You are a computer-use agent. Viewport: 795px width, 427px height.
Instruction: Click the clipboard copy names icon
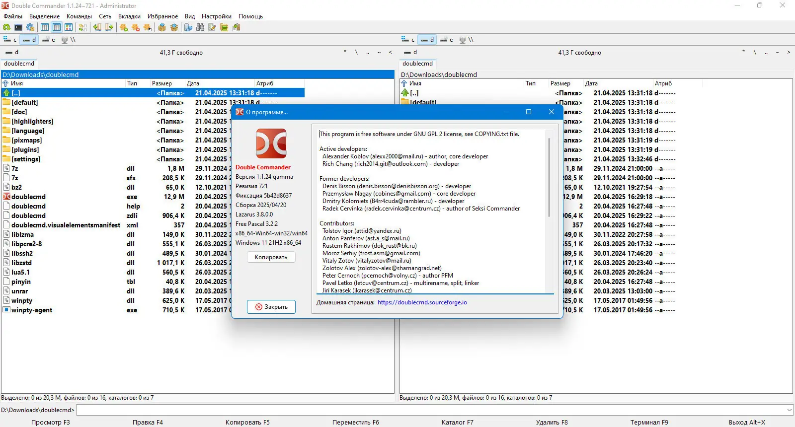(x=237, y=27)
